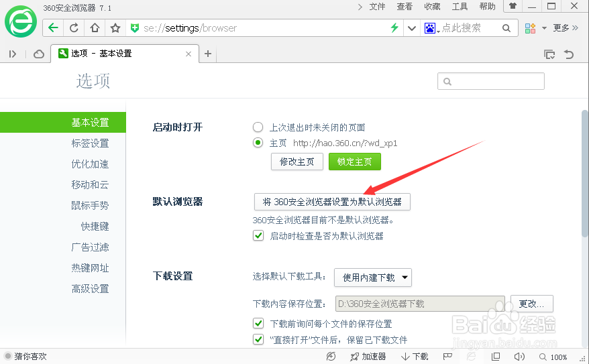Reload the page with the refresh icon
This screenshot has height=364, width=589.
pos(74,27)
